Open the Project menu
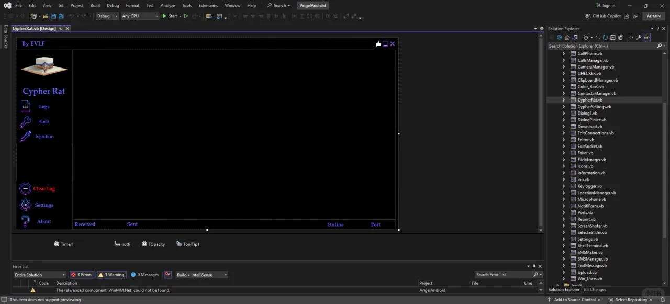670x304 pixels. 77,5
